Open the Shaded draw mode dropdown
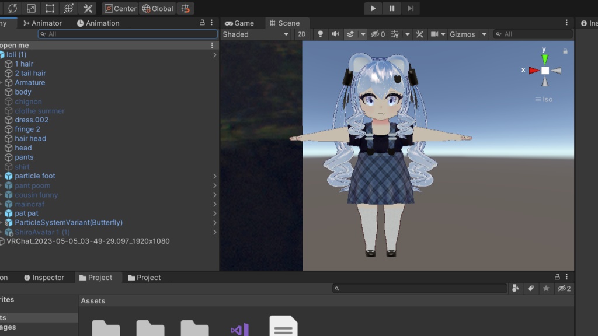 [x=256, y=34]
